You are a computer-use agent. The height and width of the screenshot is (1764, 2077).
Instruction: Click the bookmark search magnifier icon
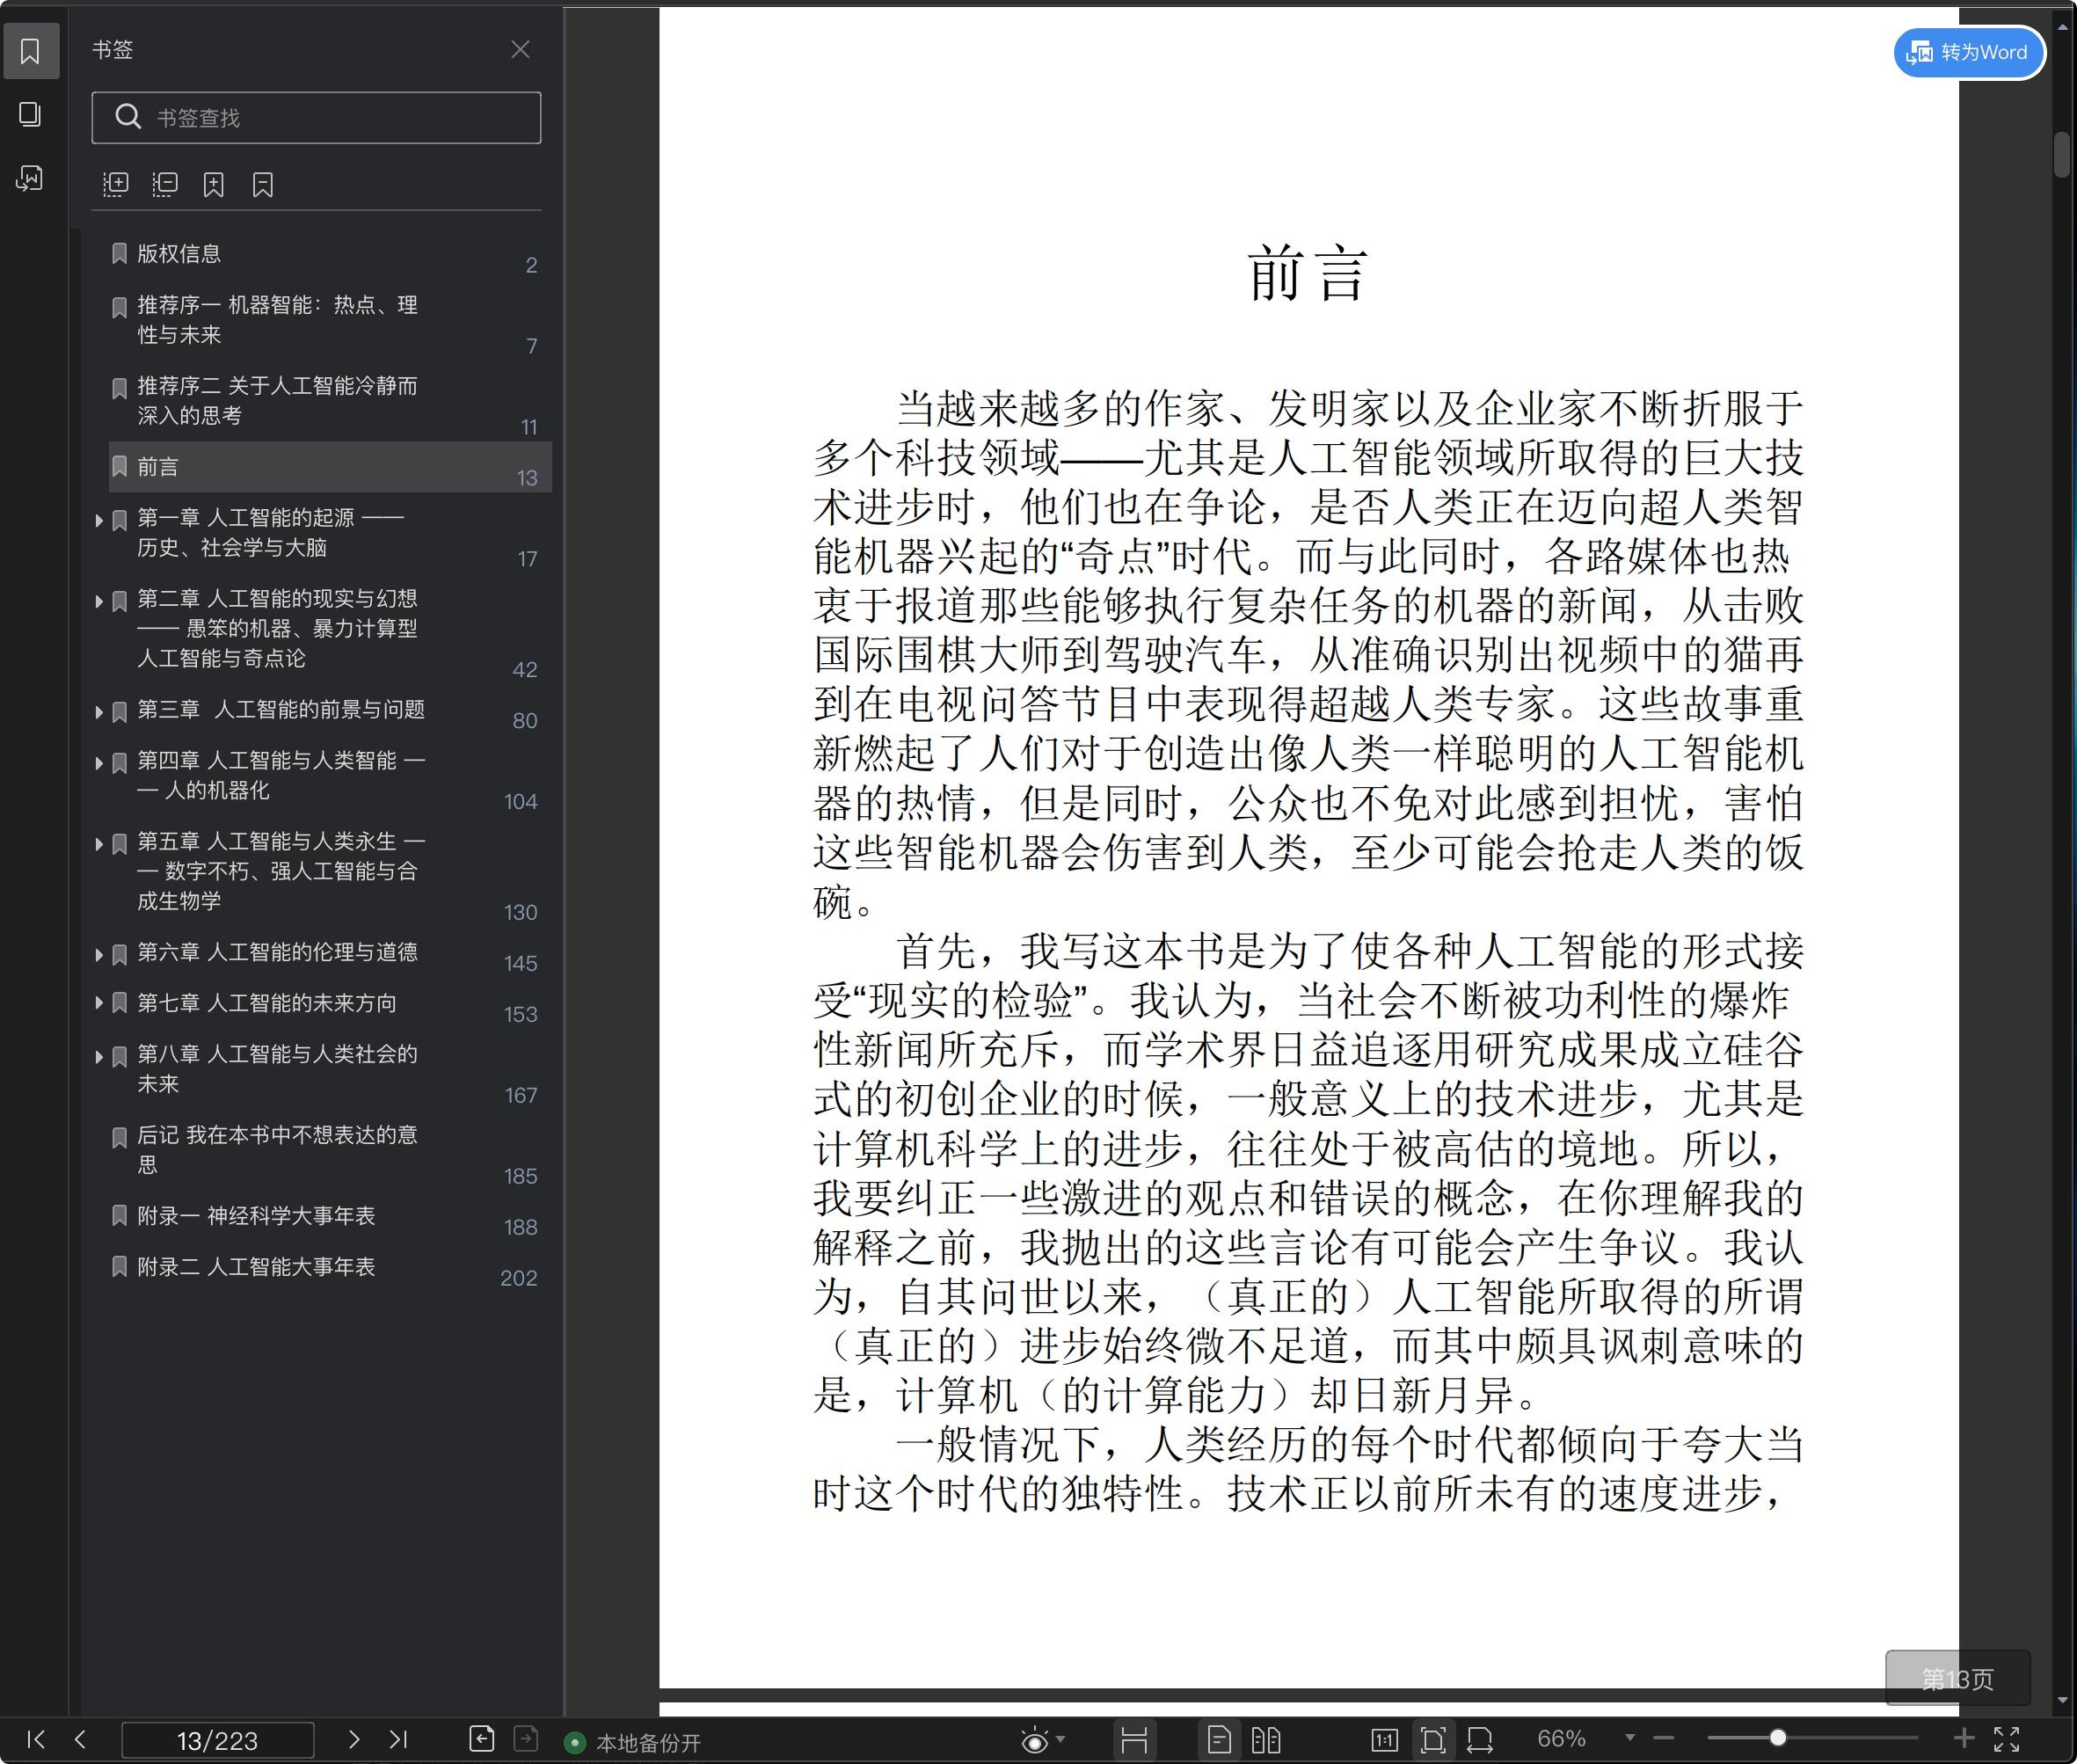[x=128, y=117]
